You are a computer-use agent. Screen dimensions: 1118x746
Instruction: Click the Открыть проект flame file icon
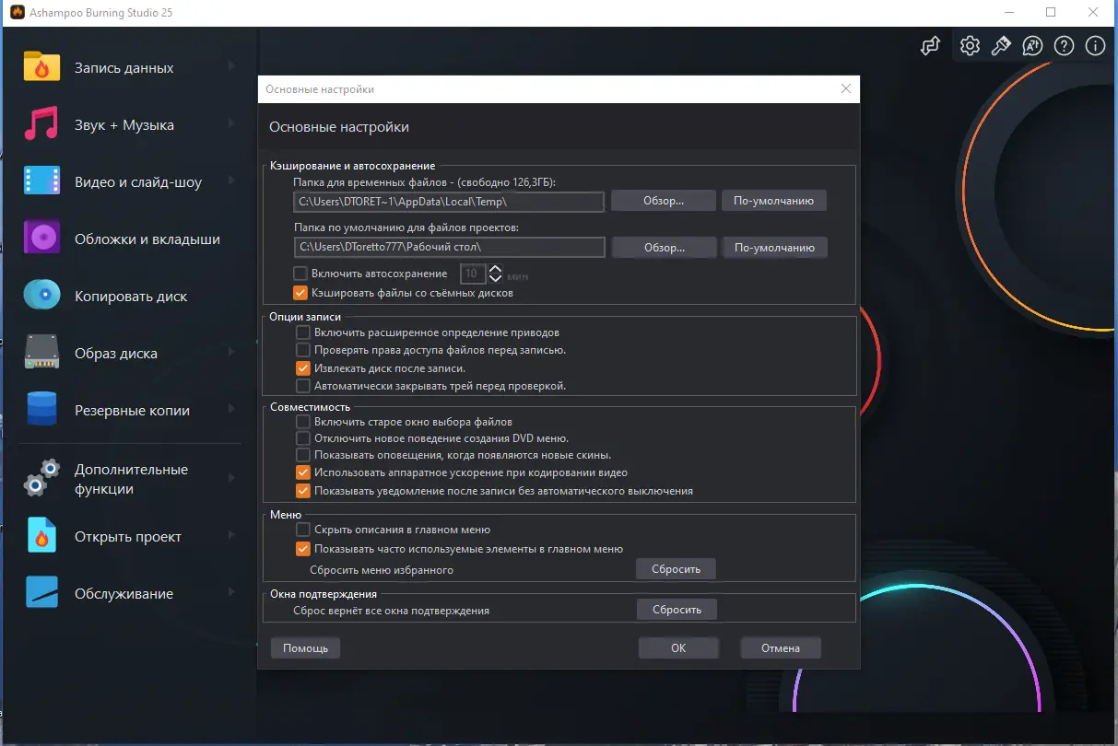(41, 536)
